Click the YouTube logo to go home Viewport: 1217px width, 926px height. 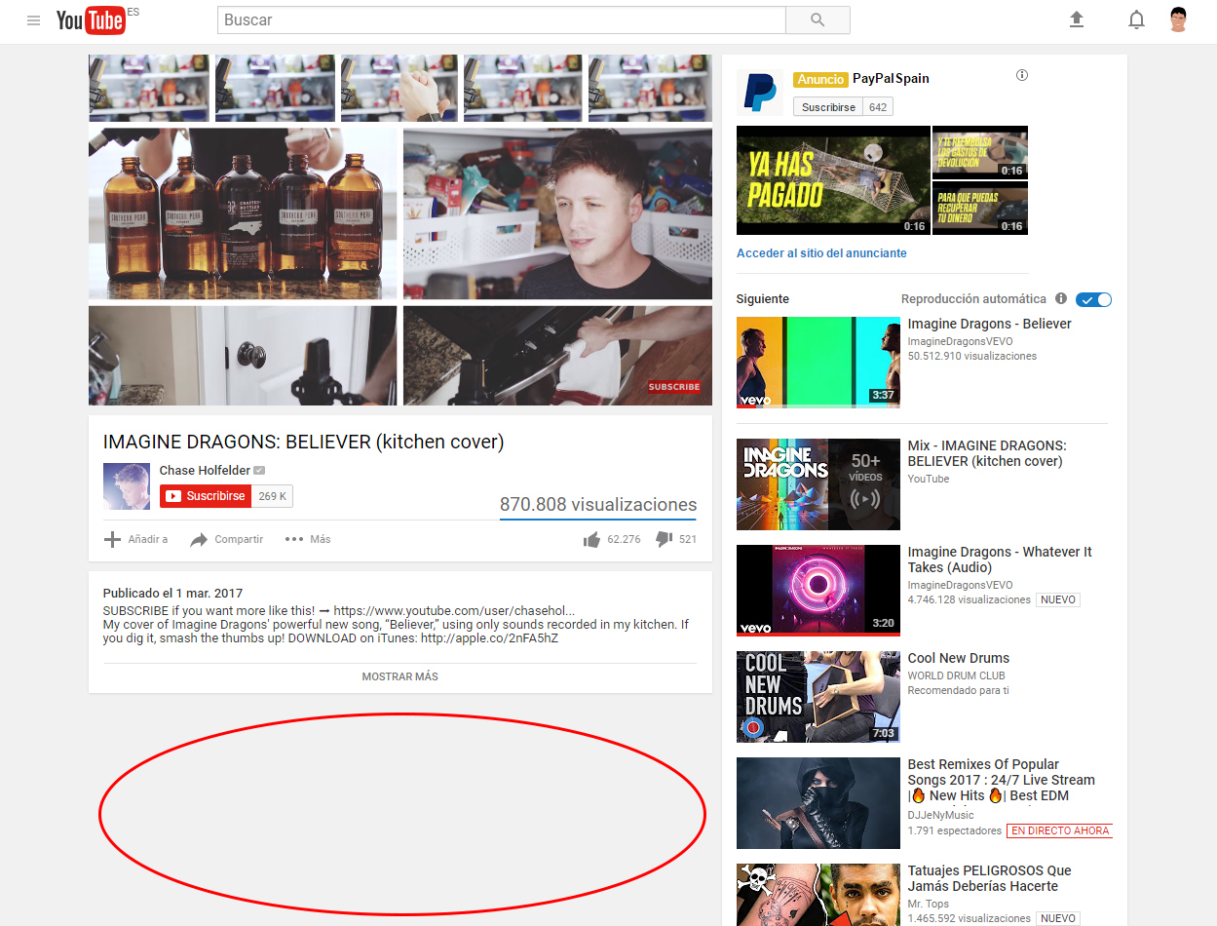point(91,20)
